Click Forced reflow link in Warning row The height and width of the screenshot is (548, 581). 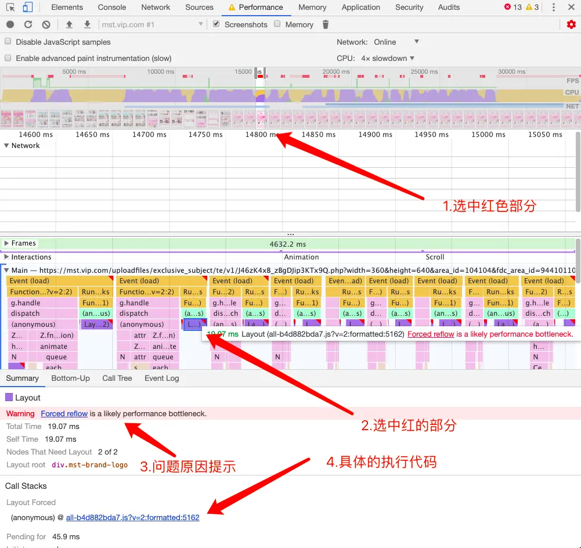click(x=64, y=413)
